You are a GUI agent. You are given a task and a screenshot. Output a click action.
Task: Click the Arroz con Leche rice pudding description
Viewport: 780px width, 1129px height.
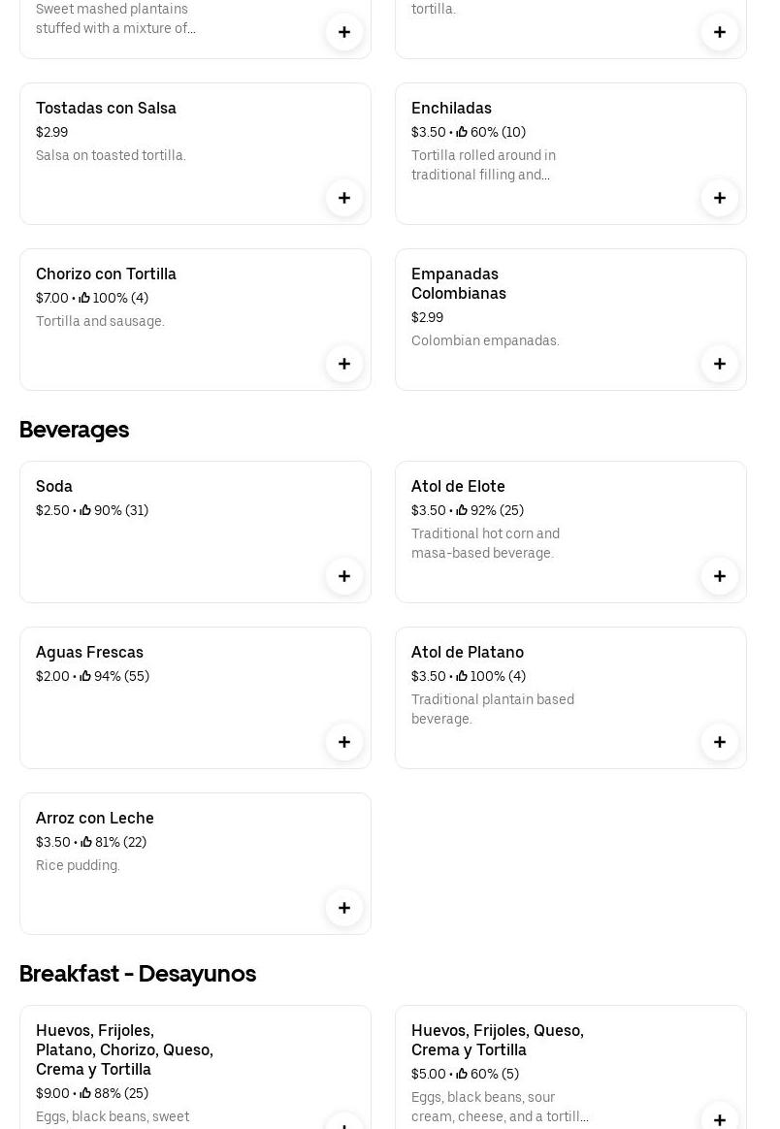pos(78,865)
